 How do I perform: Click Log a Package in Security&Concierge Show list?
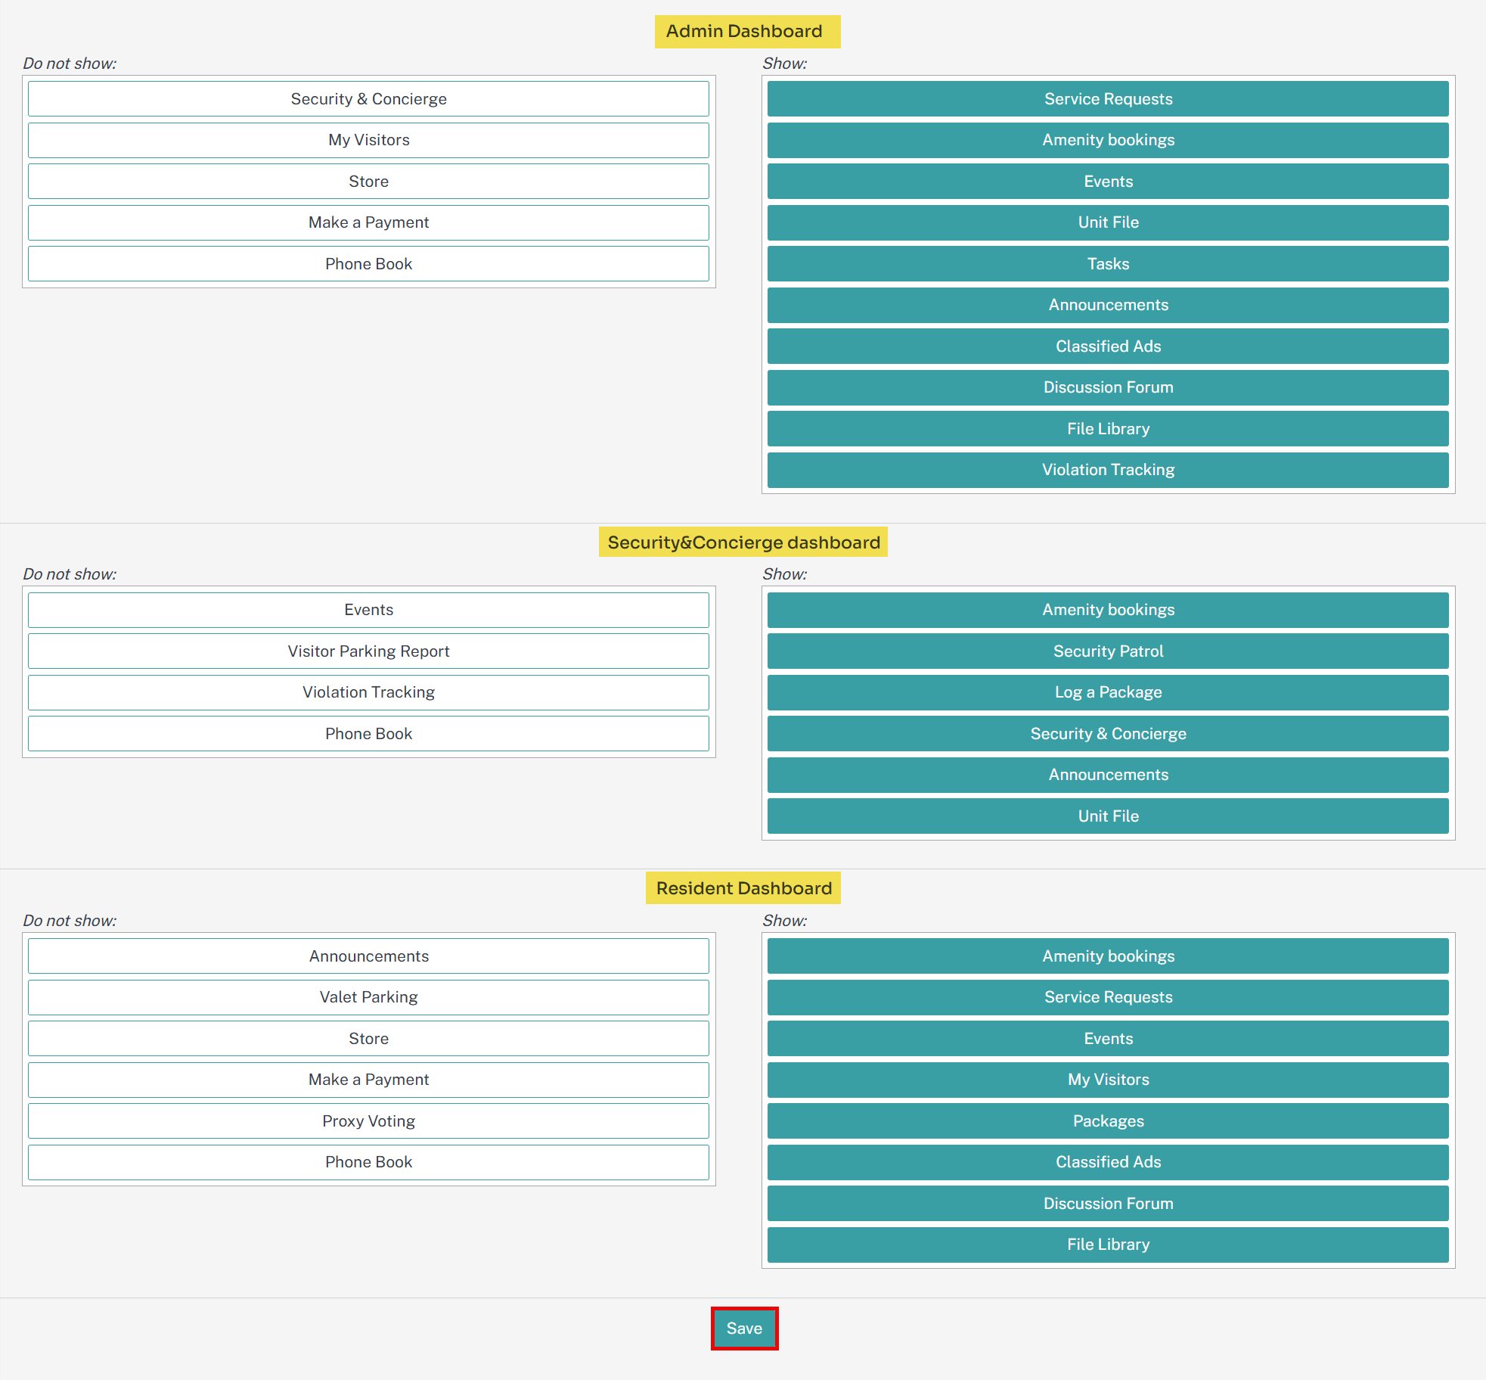pos(1107,692)
